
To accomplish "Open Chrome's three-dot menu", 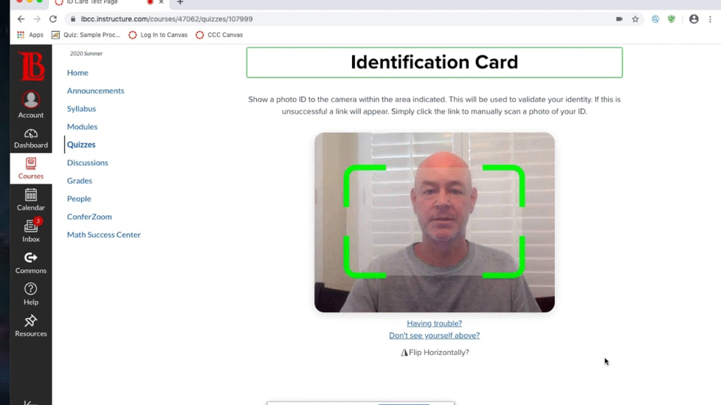I will click(710, 19).
